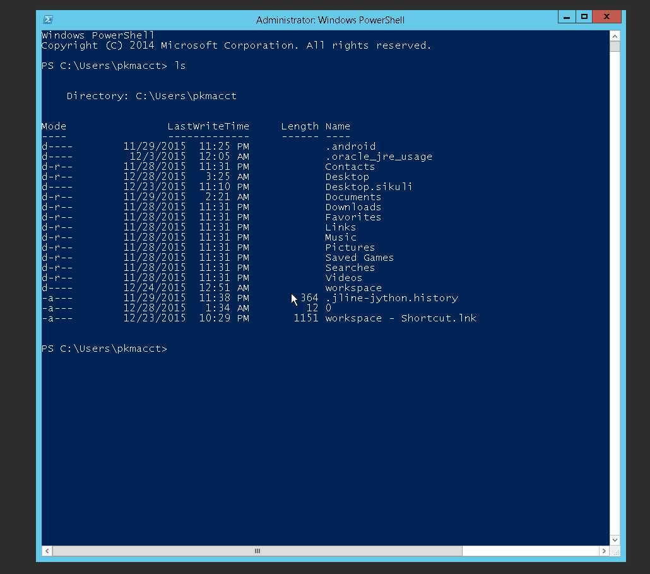
Task: Click the 'Searches' directory name
Action: click(x=350, y=268)
